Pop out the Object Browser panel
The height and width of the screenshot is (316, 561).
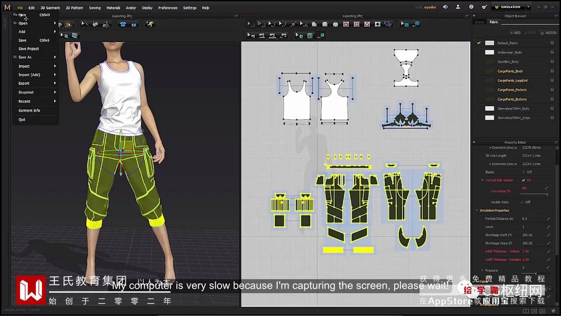coord(557,16)
